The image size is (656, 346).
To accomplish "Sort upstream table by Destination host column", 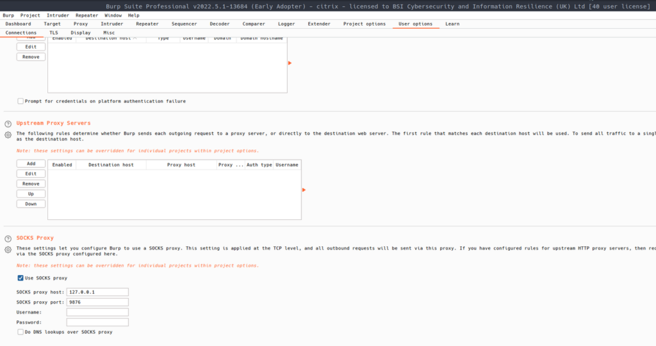I will (x=111, y=164).
